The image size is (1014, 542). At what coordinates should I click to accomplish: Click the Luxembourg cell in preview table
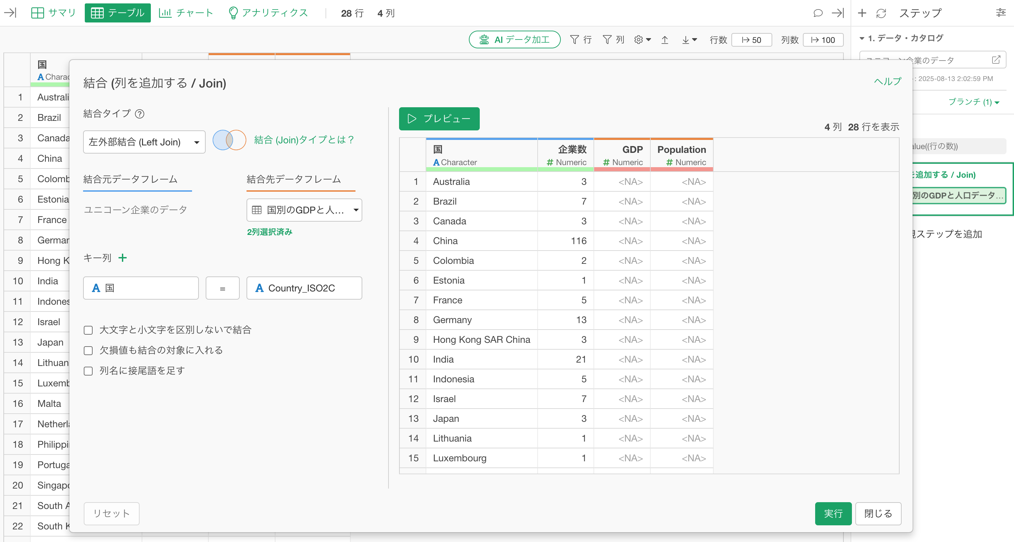(481, 458)
